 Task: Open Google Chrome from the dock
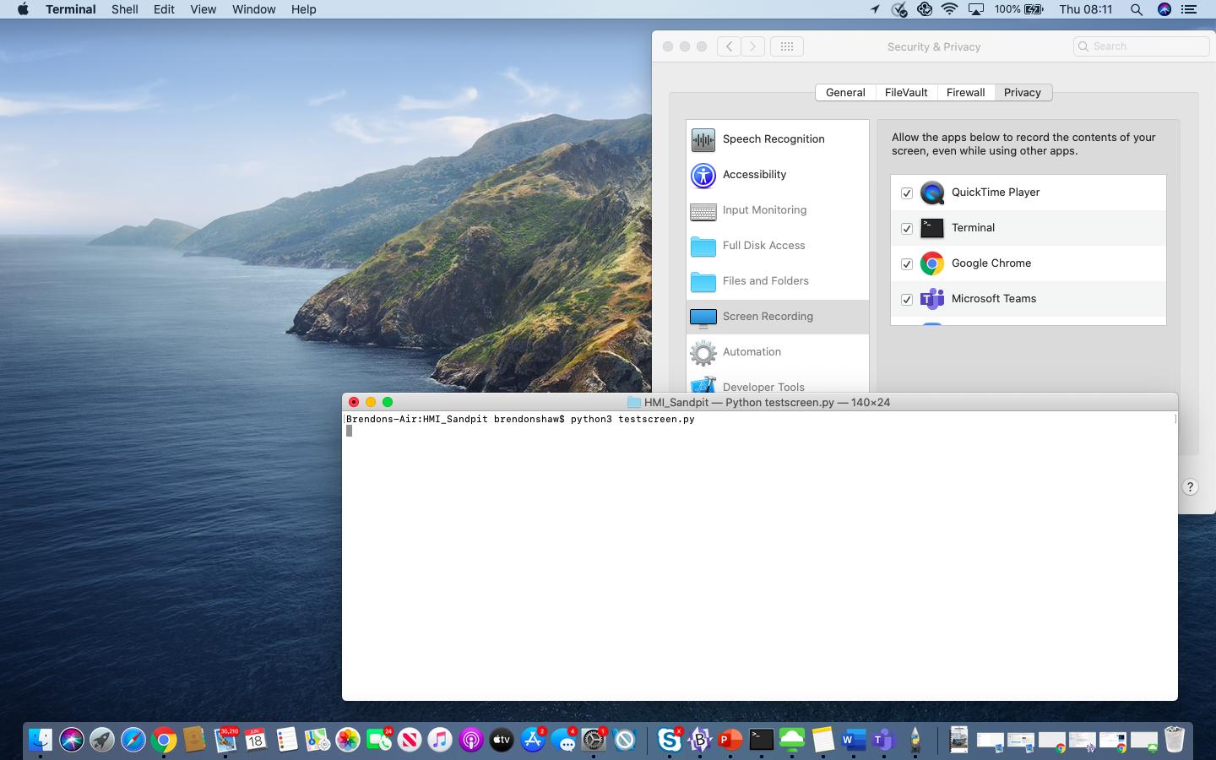[x=164, y=741]
